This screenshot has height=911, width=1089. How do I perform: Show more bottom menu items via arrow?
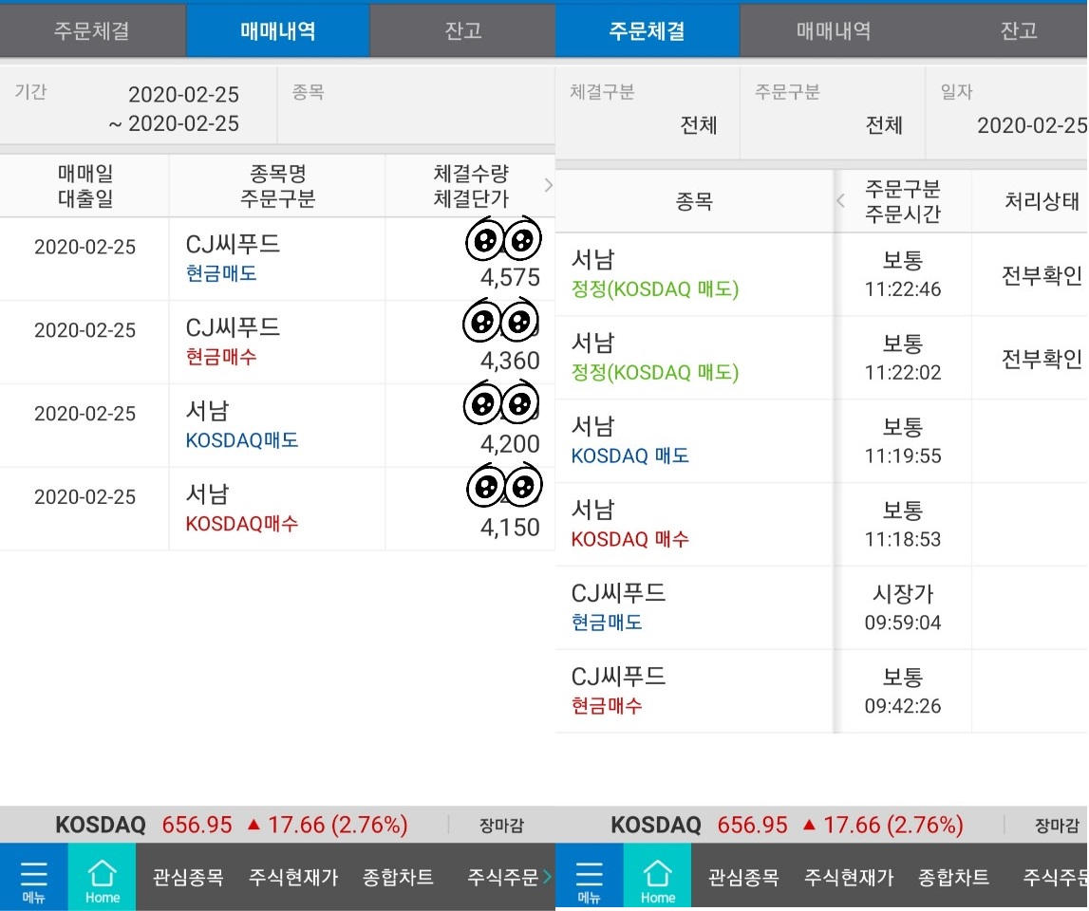point(547,877)
